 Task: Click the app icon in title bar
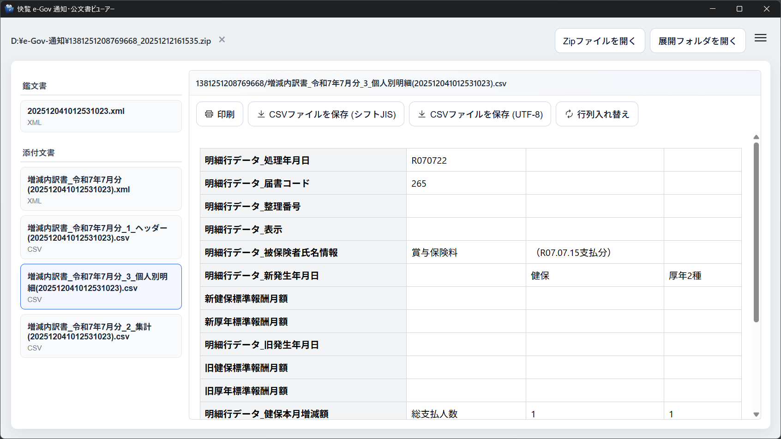[9, 8]
